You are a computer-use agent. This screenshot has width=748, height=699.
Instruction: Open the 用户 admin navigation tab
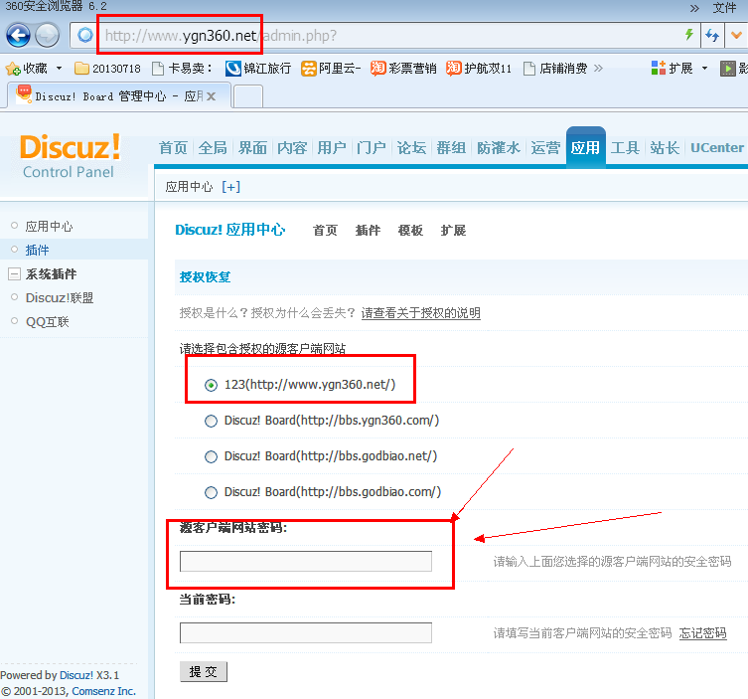pos(332,148)
